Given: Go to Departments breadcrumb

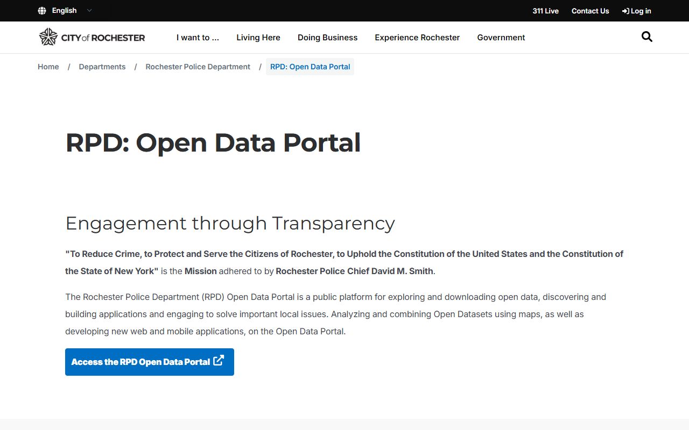Looking at the screenshot, I should [x=102, y=67].
